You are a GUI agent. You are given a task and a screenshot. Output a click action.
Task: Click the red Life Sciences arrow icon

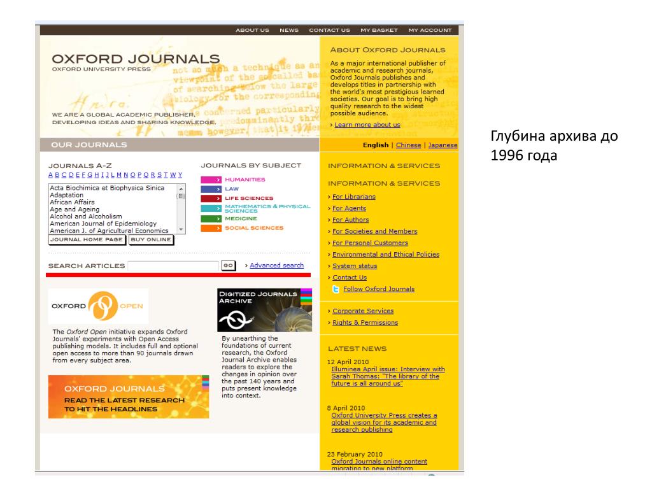211,199
